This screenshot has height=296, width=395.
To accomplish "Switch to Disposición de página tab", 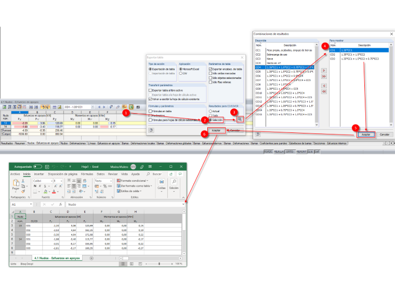I will 63,174.
